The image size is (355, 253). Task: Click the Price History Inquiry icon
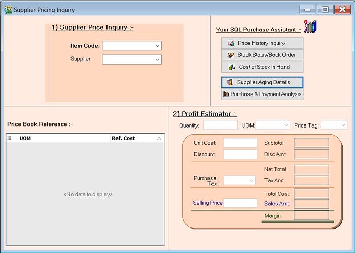point(231,43)
